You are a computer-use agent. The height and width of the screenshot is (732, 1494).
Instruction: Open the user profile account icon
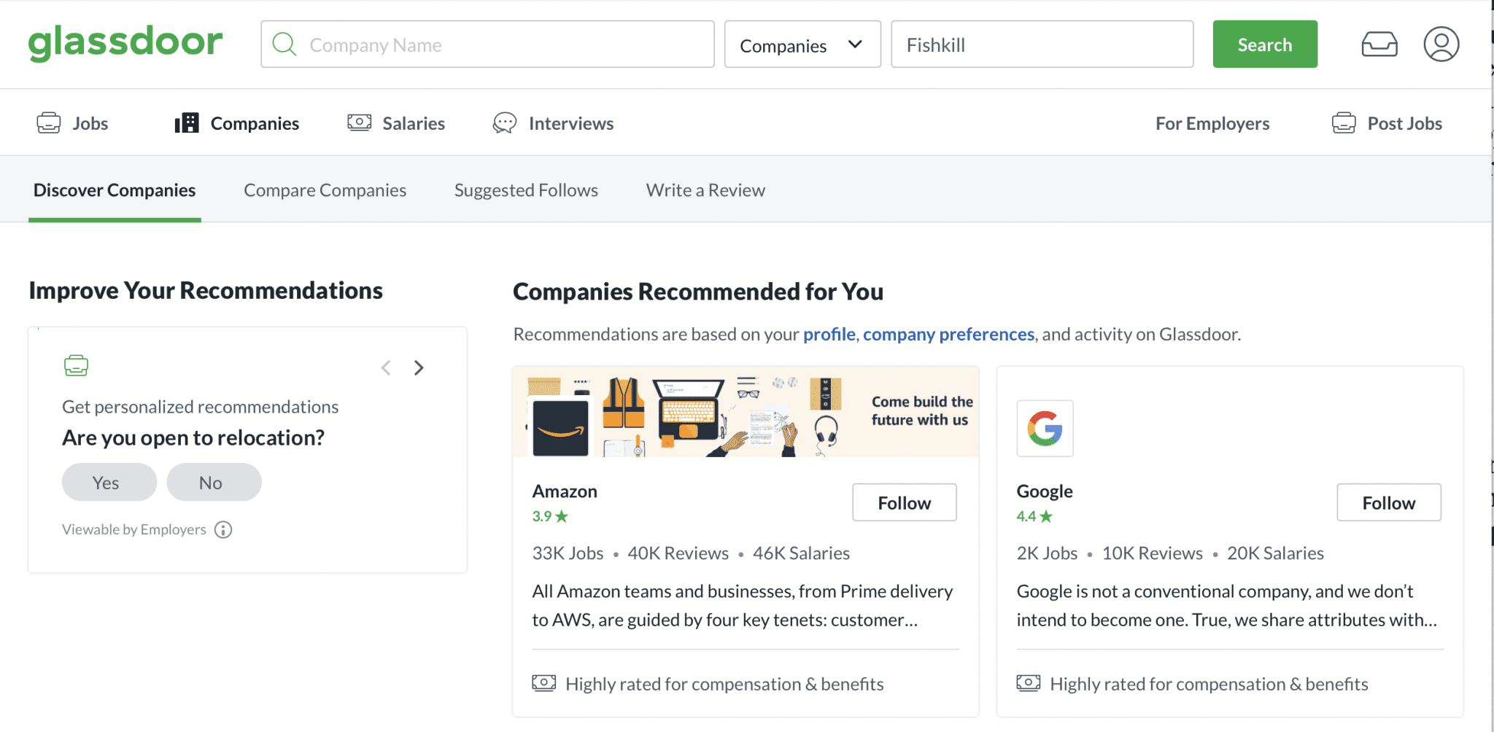click(x=1440, y=44)
